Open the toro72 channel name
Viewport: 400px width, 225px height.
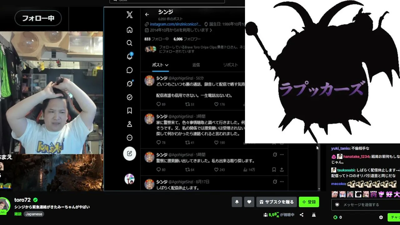22,200
